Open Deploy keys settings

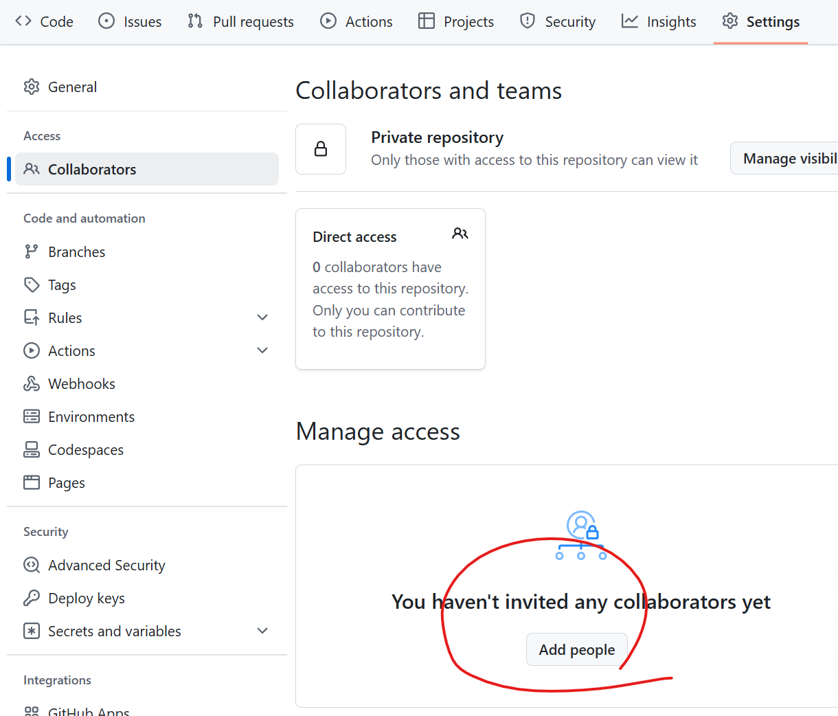147,598
